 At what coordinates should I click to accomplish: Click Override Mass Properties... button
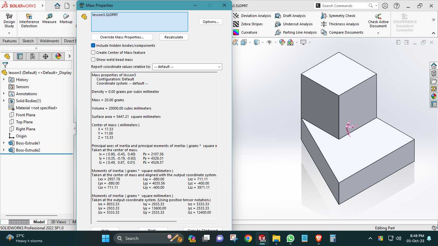tap(122, 37)
